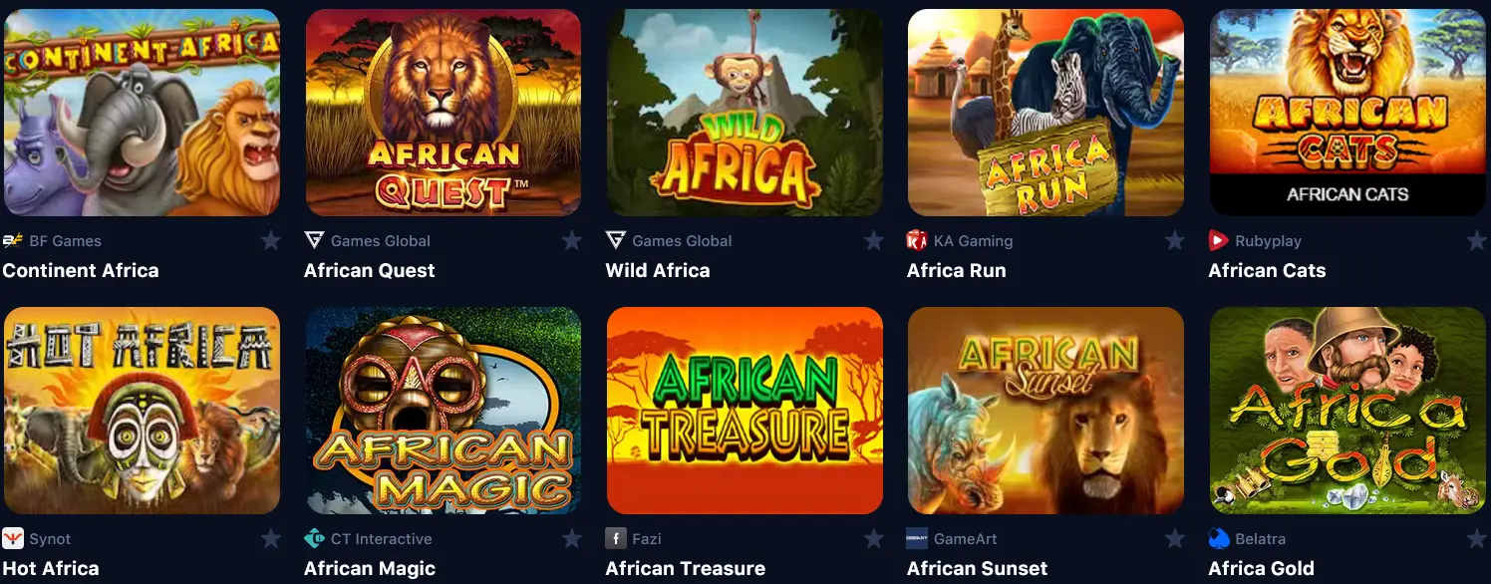Image resolution: width=1491 pixels, height=584 pixels.
Task: Click the favorite star beside Fazi
Action: [x=874, y=538]
